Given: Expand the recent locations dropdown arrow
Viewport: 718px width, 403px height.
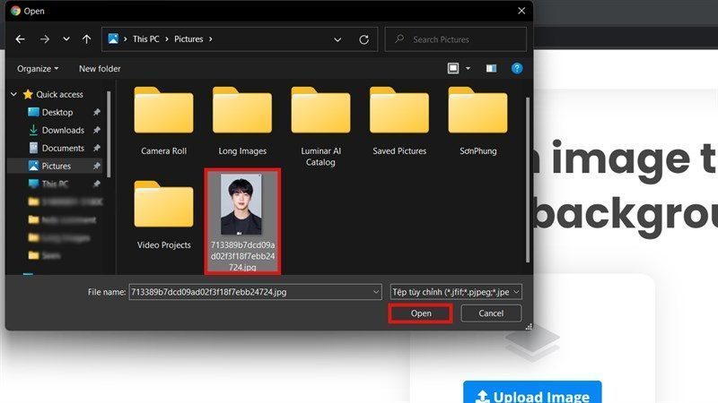Looking at the screenshot, I should (x=66, y=39).
